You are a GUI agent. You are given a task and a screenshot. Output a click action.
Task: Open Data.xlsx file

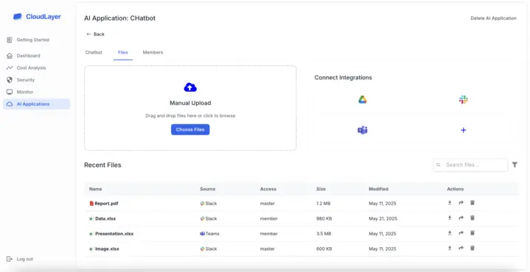click(105, 219)
